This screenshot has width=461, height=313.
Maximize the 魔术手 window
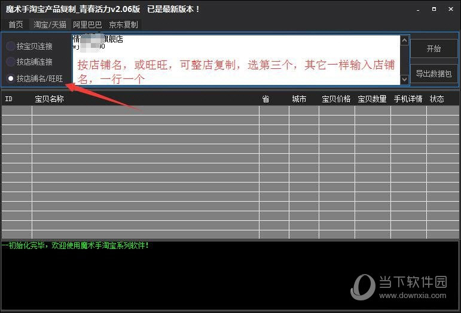pos(434,10)
